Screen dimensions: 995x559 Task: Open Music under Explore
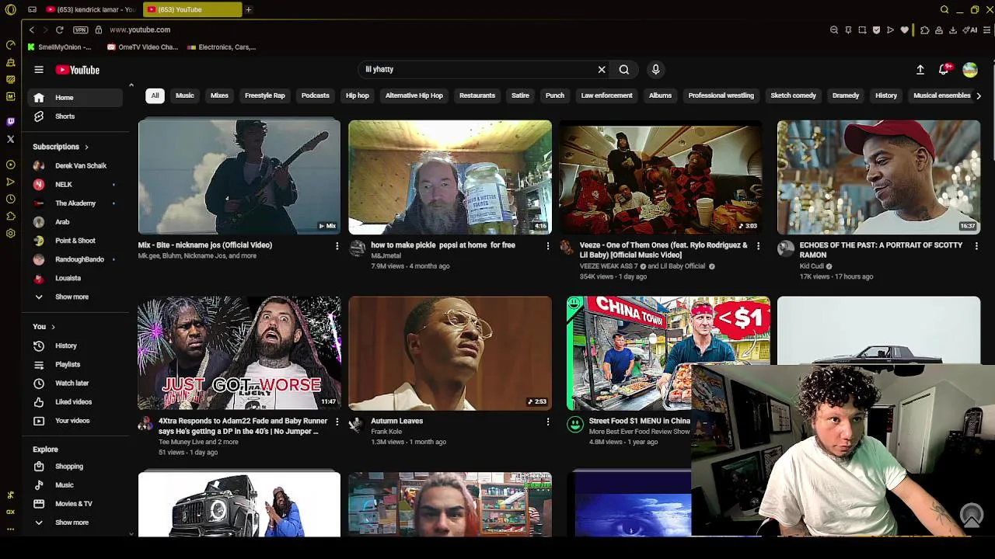pos(75,485)
